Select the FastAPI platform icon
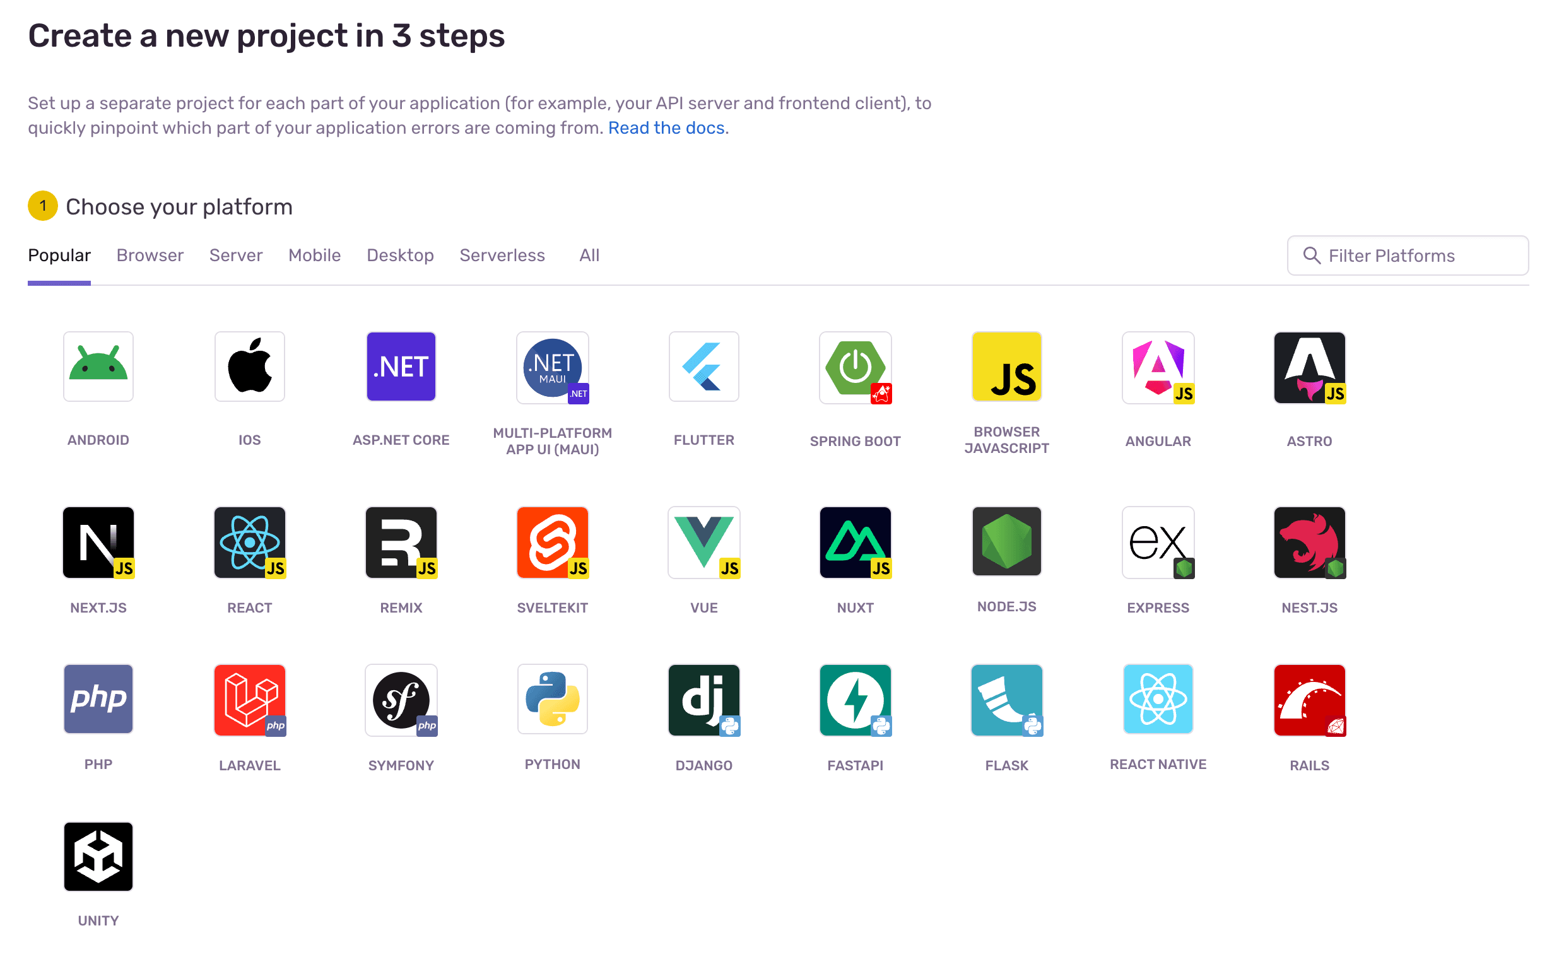 [855, 700]
